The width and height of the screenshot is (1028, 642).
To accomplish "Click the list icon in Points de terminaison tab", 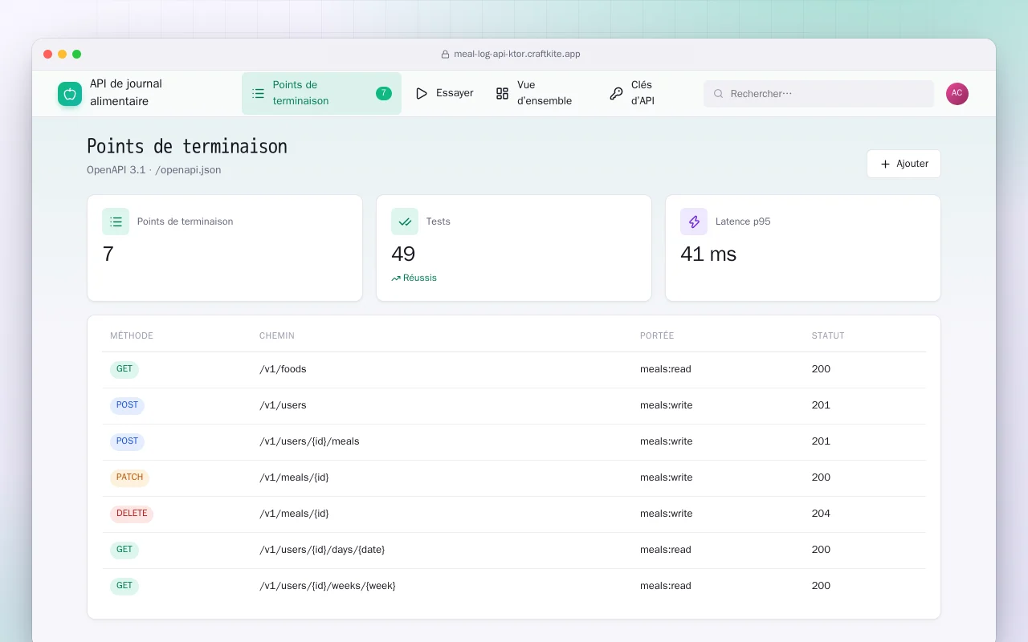I will [258, 93].
